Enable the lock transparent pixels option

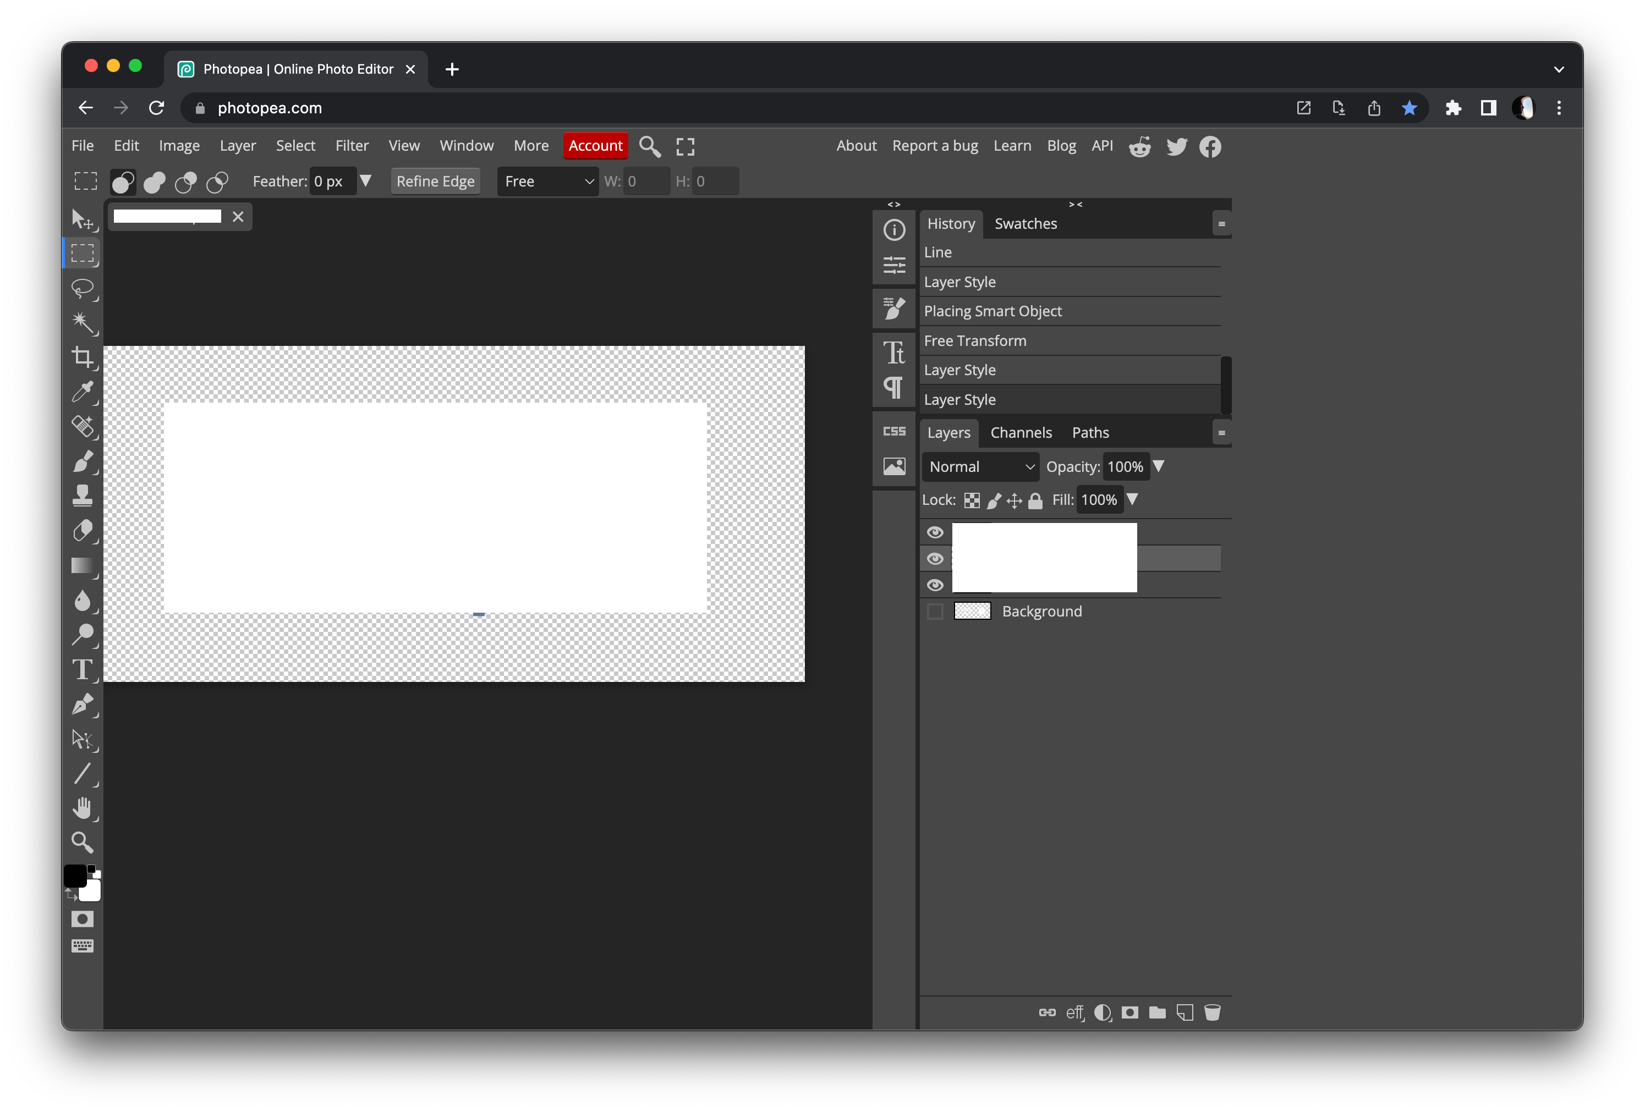pyautogui.click(x=972, y=500)
